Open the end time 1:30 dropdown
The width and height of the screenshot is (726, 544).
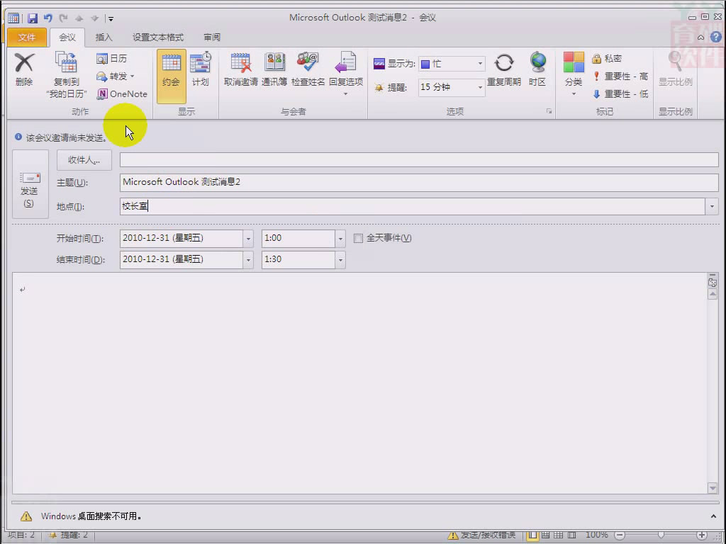340,260
